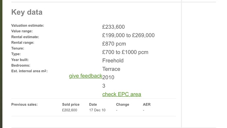The width and height of the screenshot is (227, 128).
Task: Click the £700 to £1000 pcm range
Action: click(125, 52)
